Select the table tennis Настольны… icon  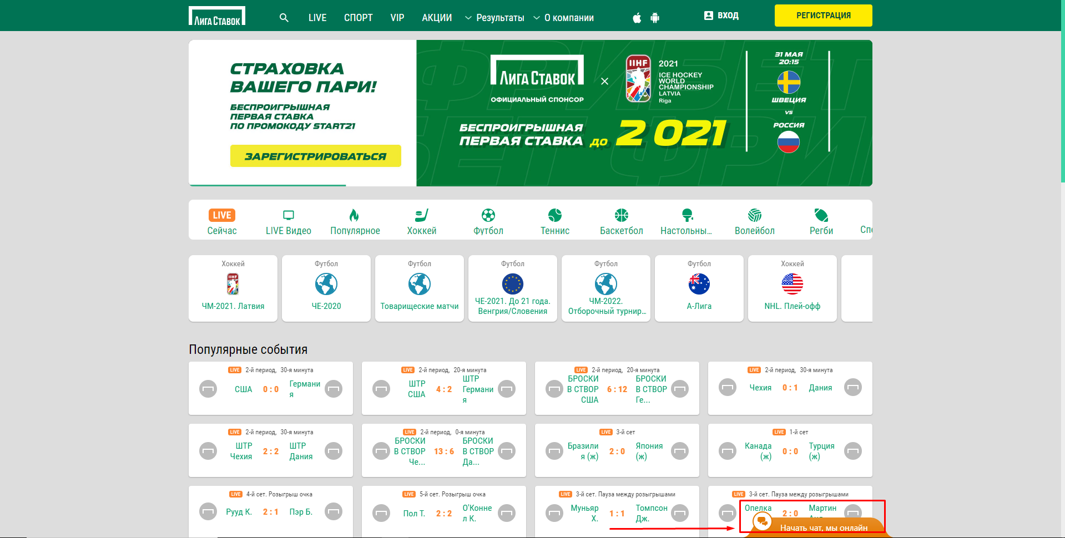688,222
